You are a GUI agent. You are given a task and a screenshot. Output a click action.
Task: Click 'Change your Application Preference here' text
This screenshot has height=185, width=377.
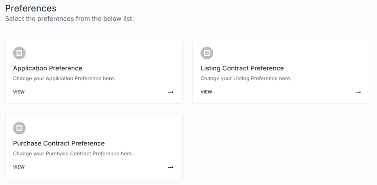pyautogui.click(x=64, y=78)
